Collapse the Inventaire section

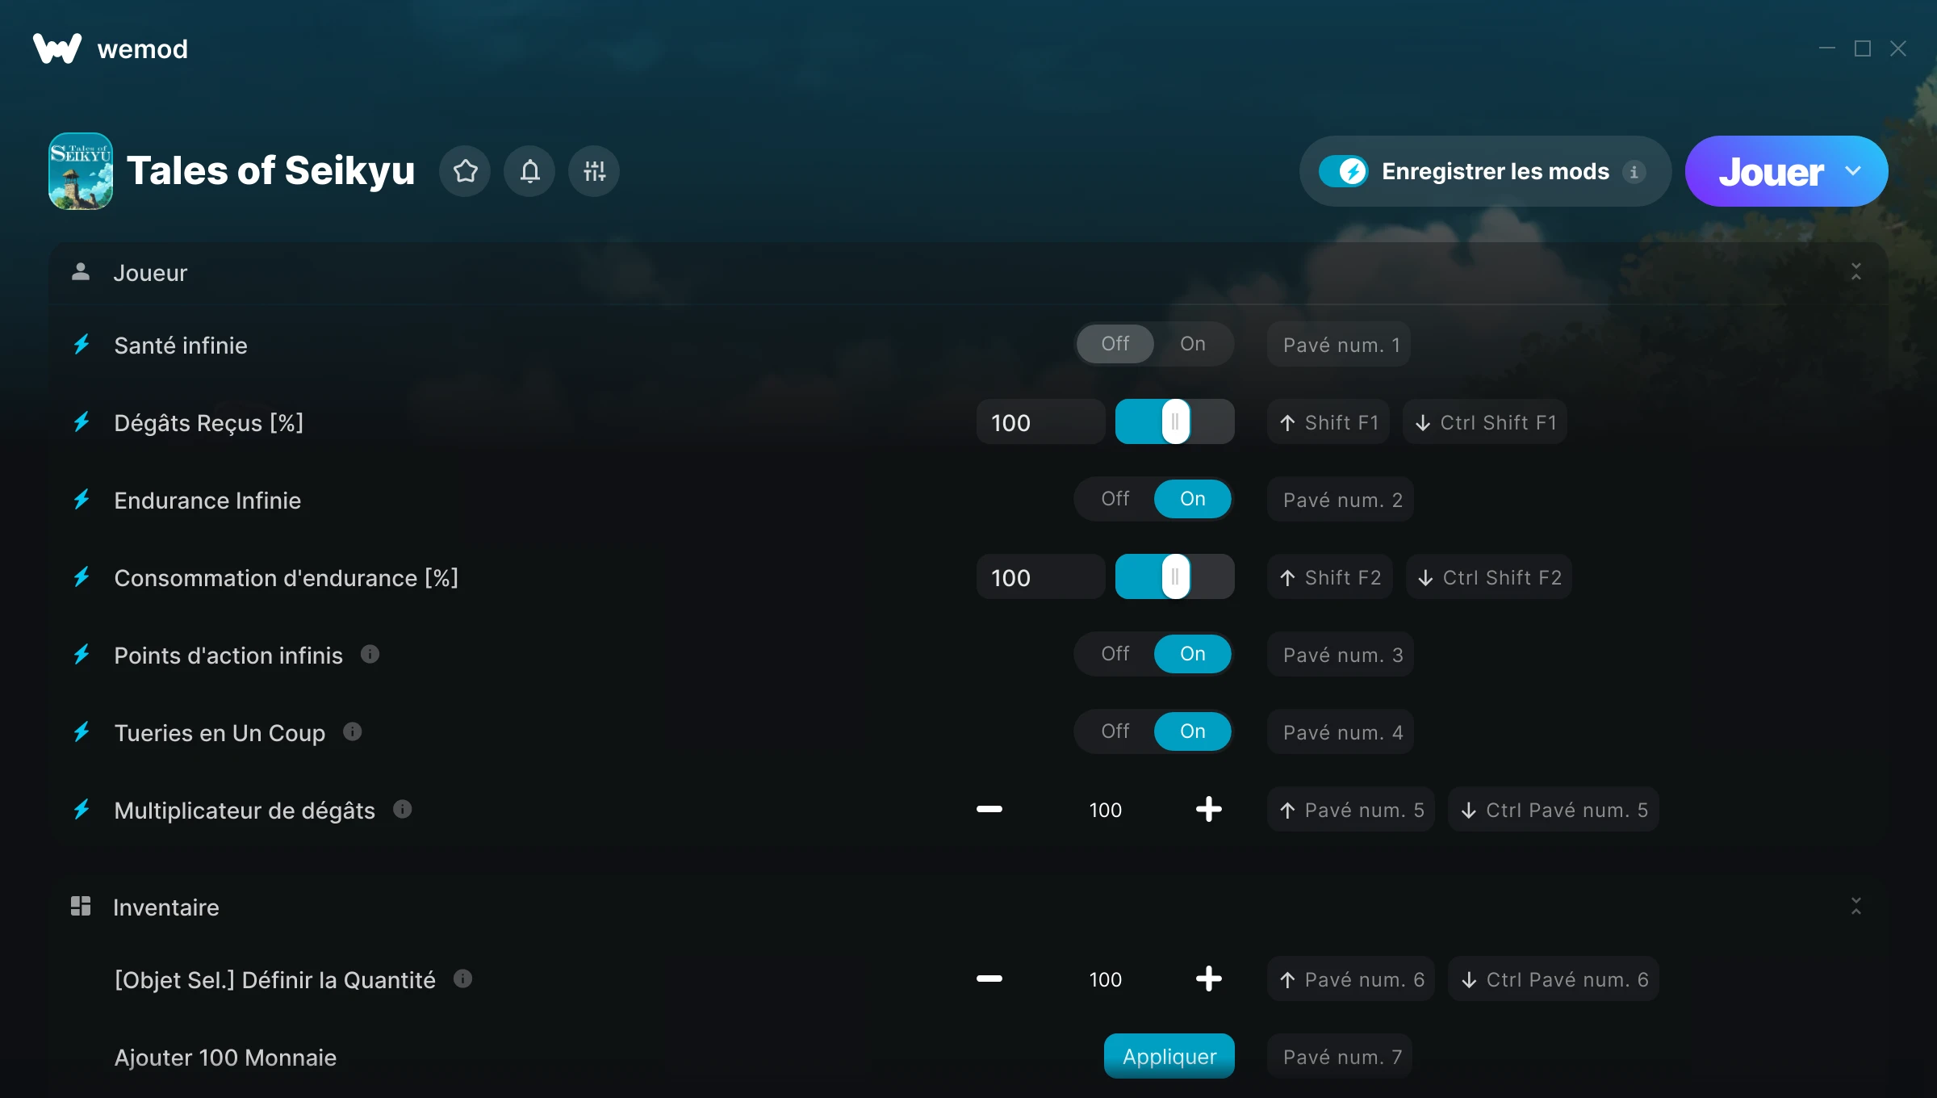point(1855,907)
